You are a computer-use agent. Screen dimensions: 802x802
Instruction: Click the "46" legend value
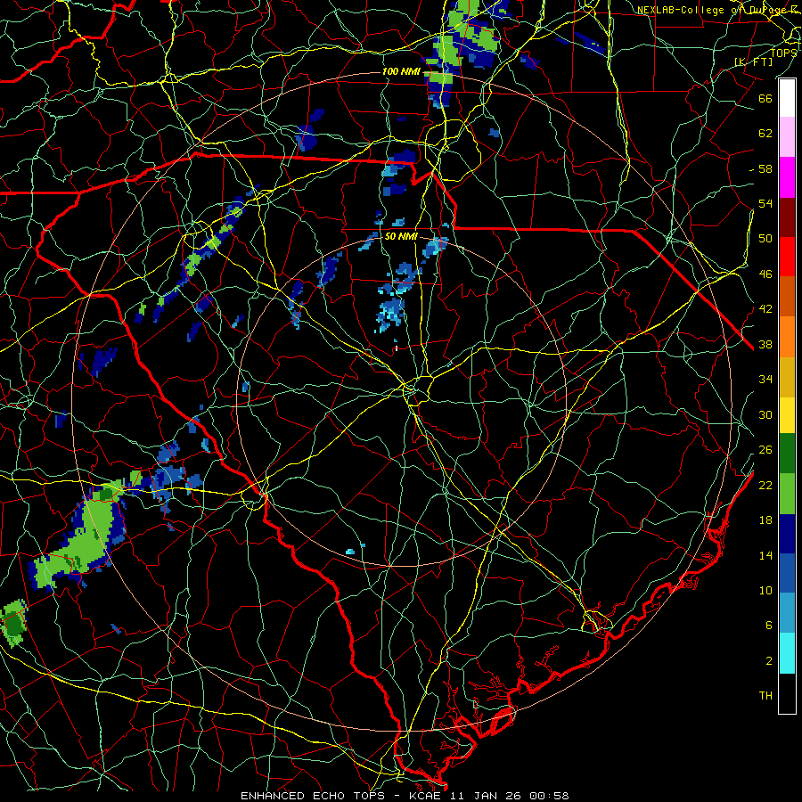point(765,274)
